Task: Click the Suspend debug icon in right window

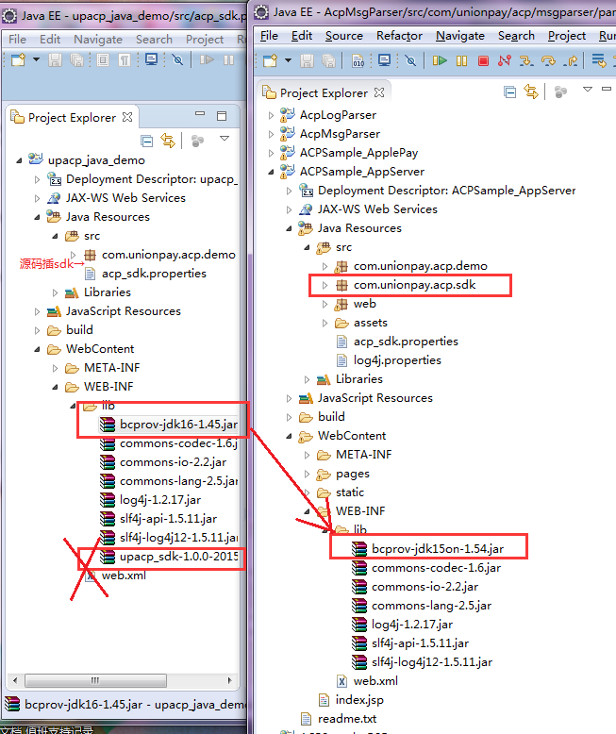Action: (461, 60)
